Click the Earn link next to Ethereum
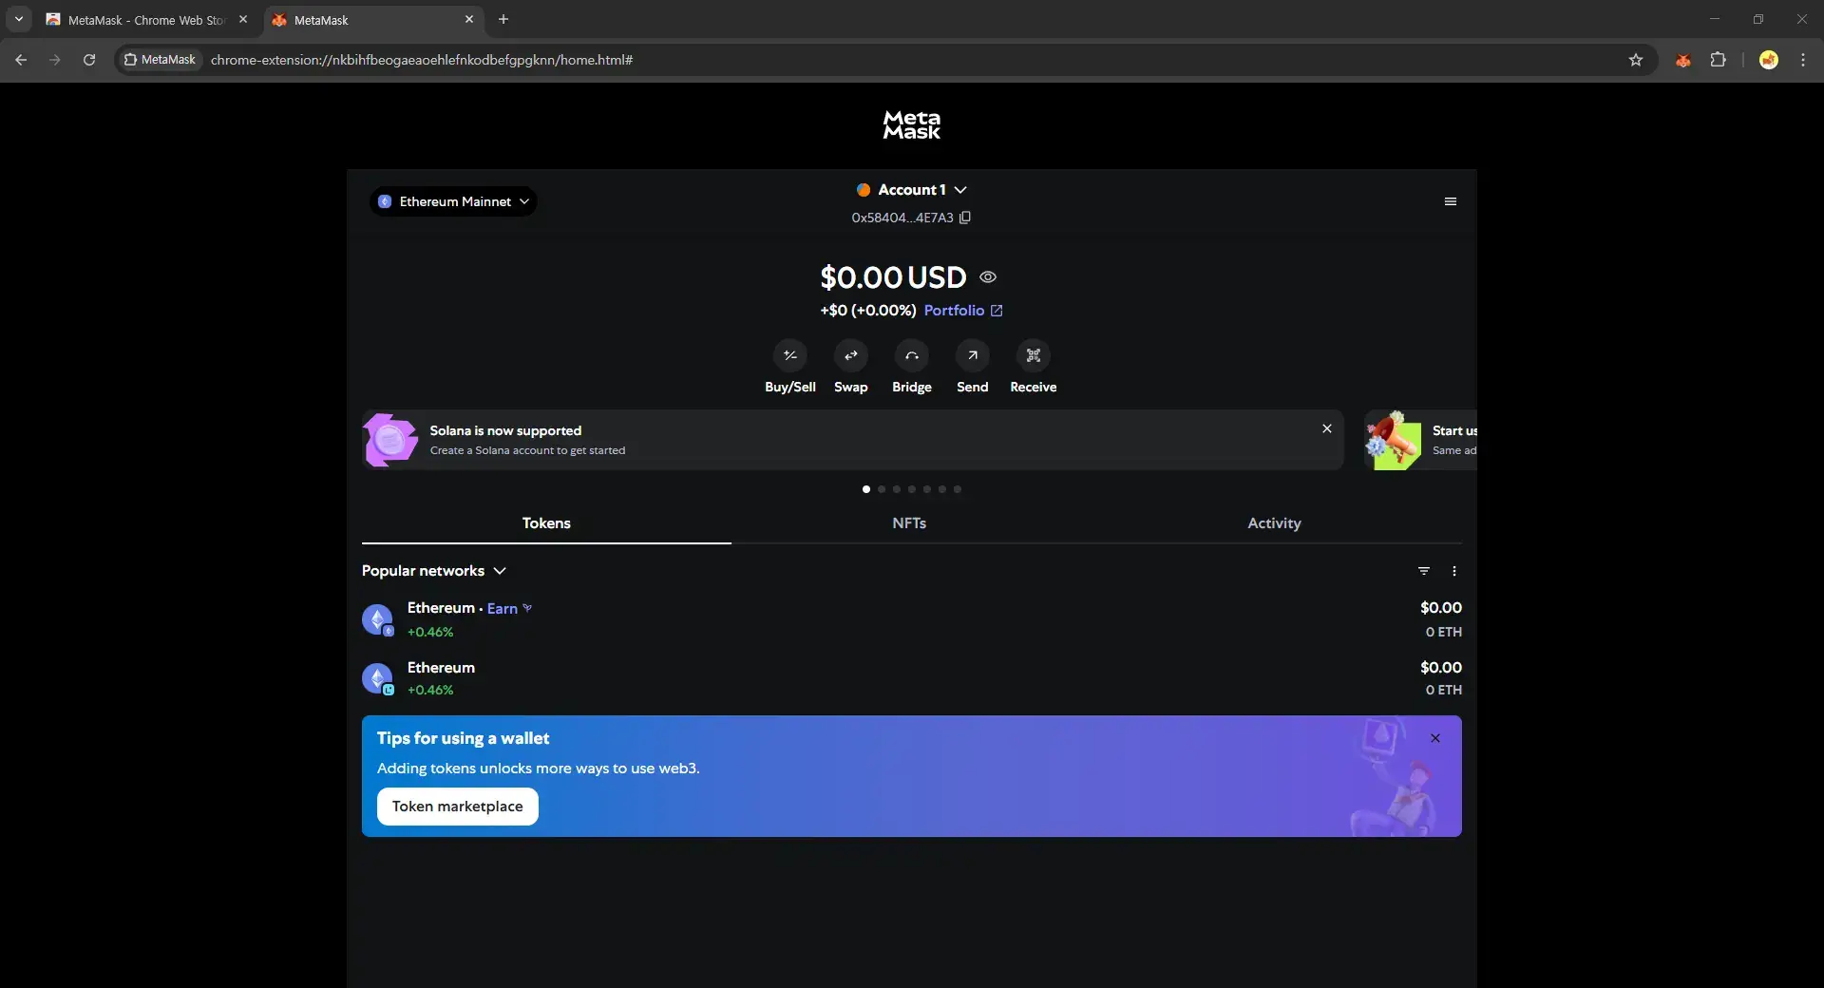Image resolution: width=1824 pixels, height=988 pixels. (x=509, y=609)
